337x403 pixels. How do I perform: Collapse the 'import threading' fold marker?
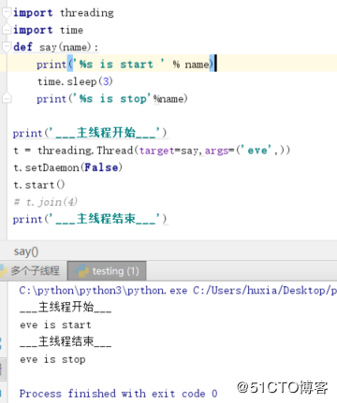click(x=7, y=13)
